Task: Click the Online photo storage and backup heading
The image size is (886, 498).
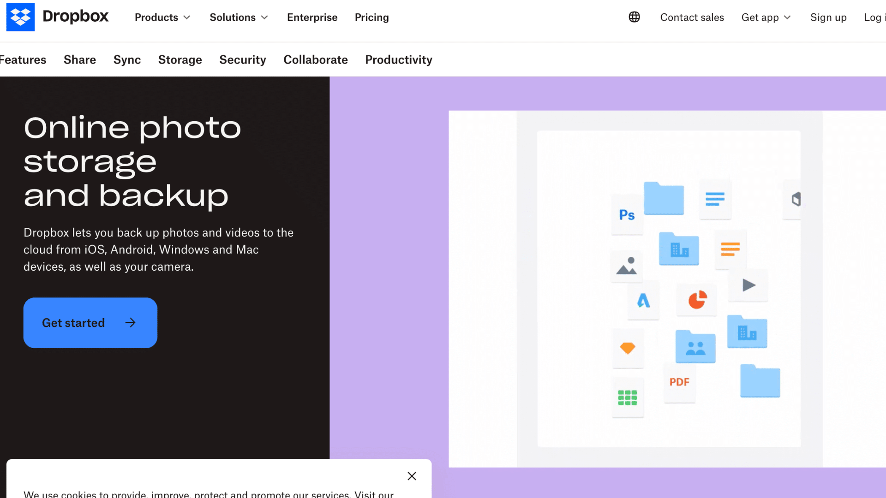Action: (x=132, y=161)
